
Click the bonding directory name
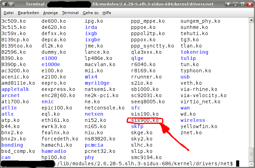click(12, 145)
